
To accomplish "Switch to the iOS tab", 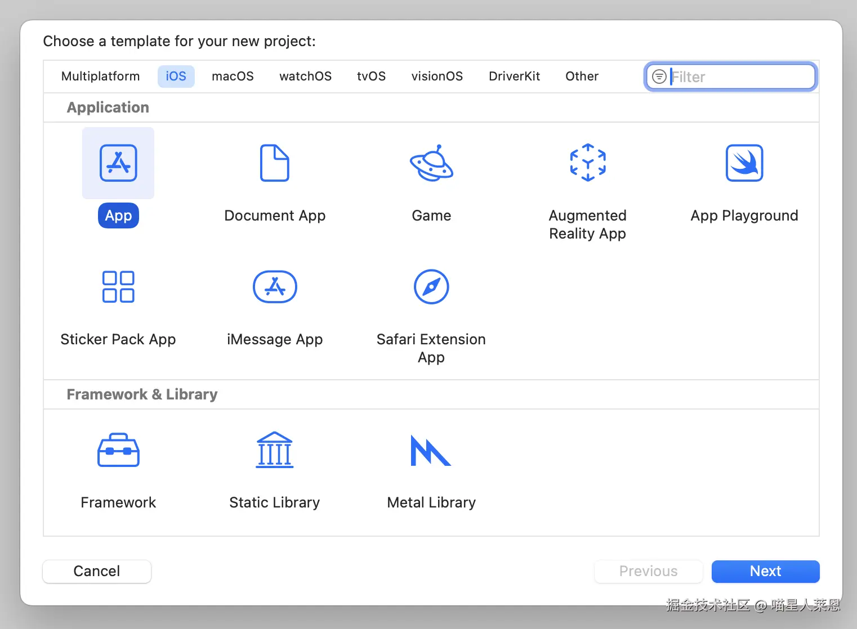I will 176,77.
